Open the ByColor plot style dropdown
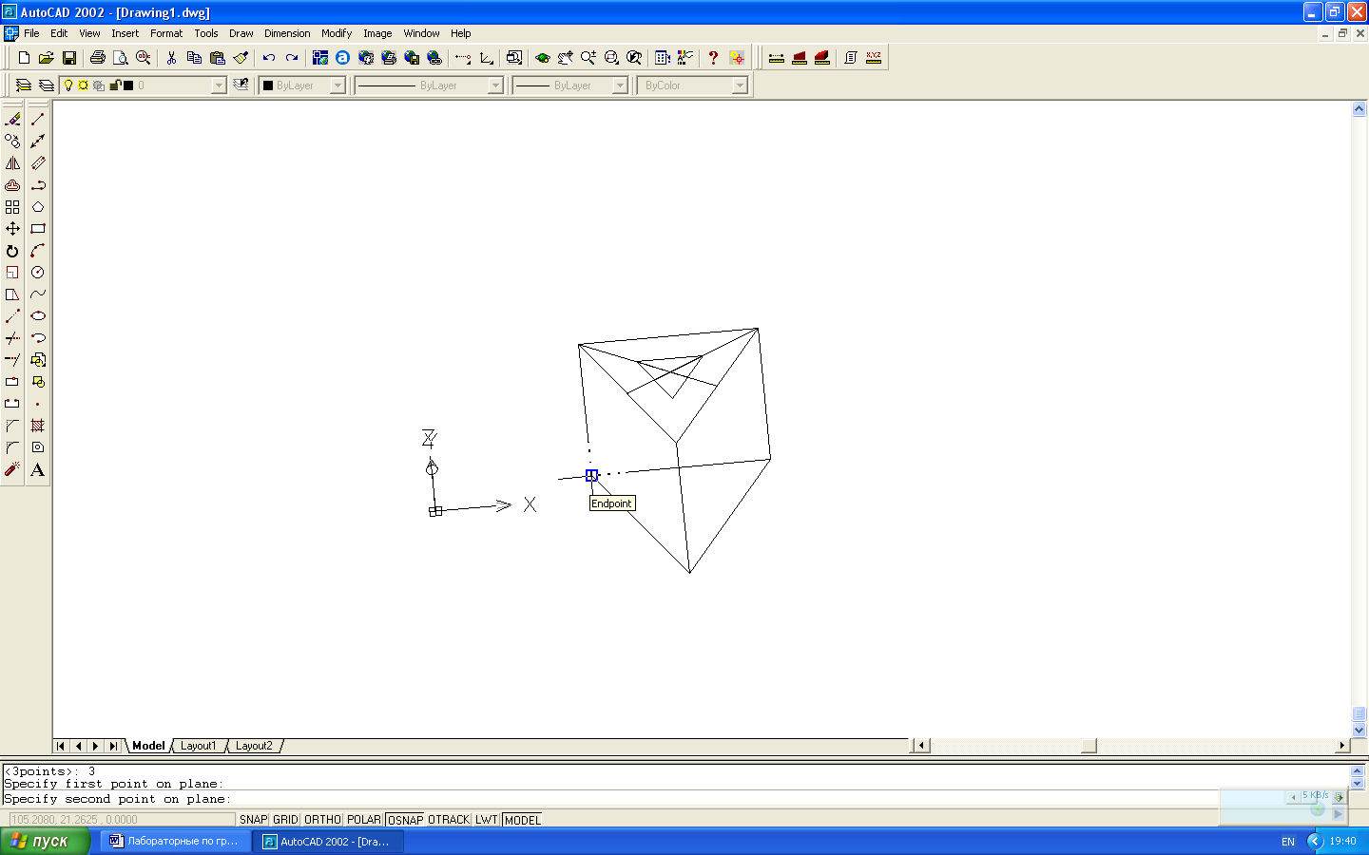 tap(740, 85)
